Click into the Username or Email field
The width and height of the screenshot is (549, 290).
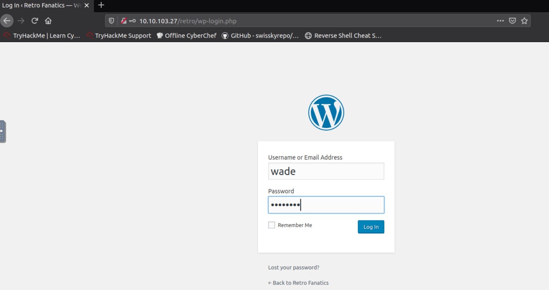[326, 171]
